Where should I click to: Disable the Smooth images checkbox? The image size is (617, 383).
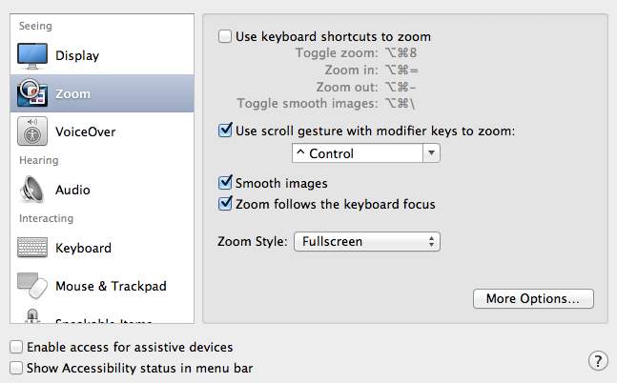point(225,183)
